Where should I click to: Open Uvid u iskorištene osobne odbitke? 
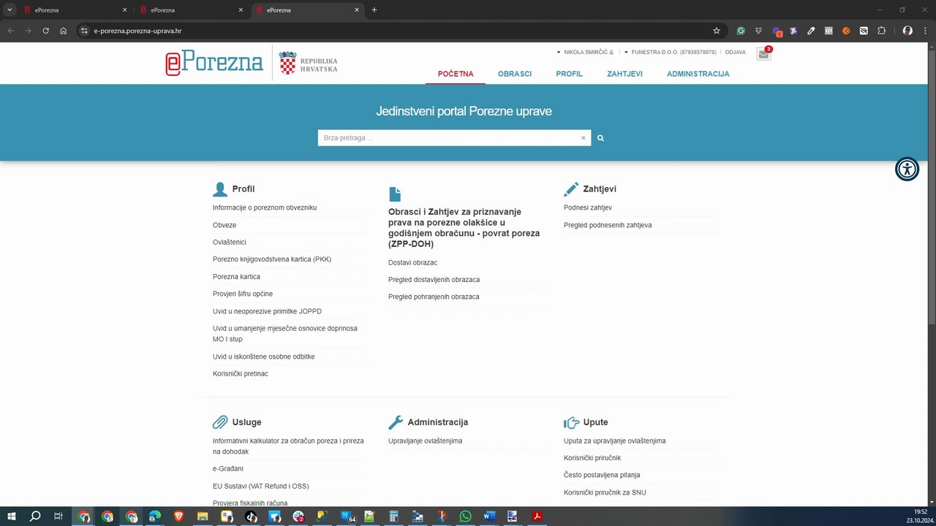(x=264, y=357)
